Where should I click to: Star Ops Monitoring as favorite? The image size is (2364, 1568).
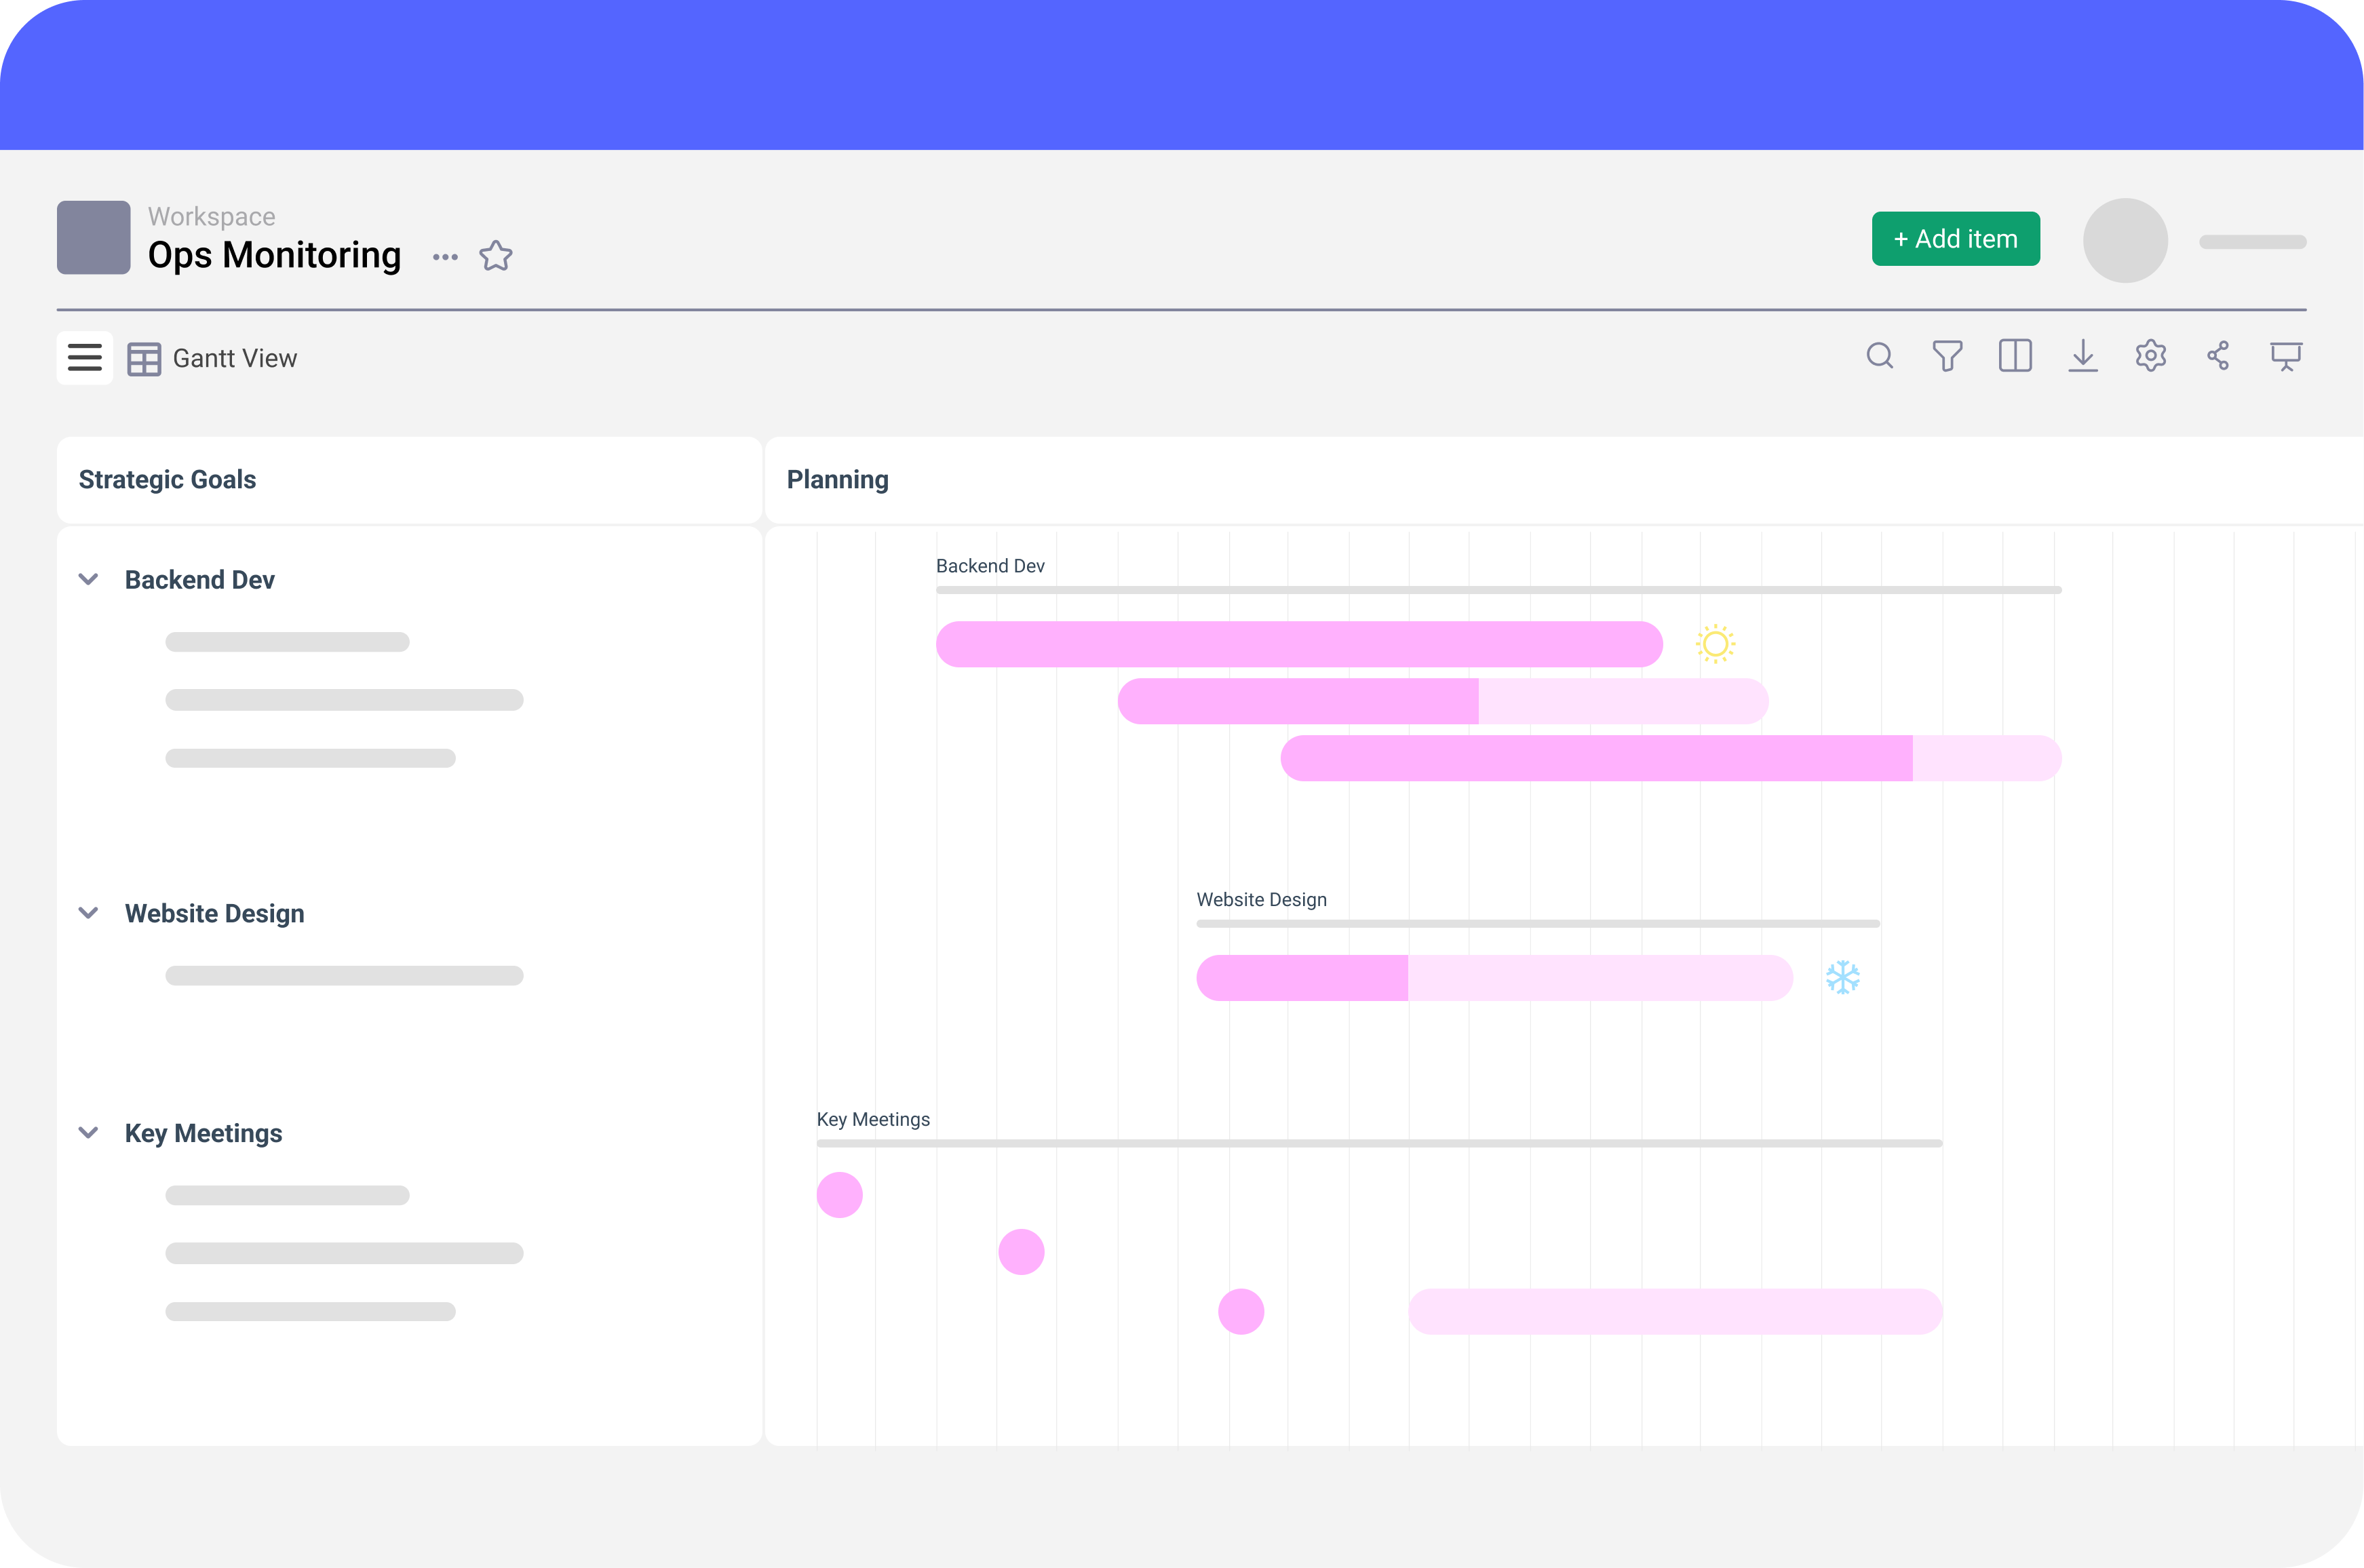496,256
